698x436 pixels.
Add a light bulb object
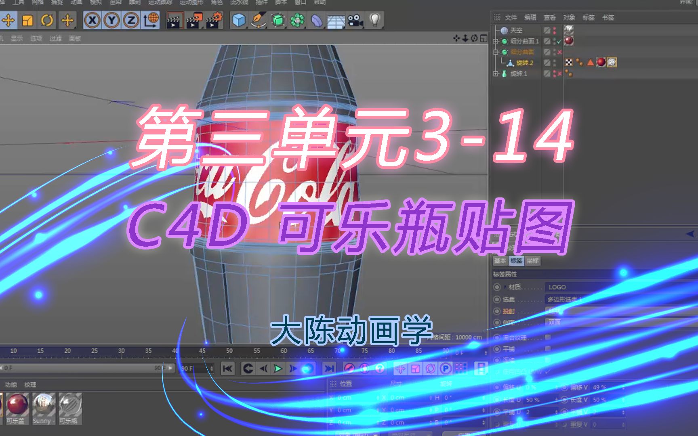click(375, 20)
